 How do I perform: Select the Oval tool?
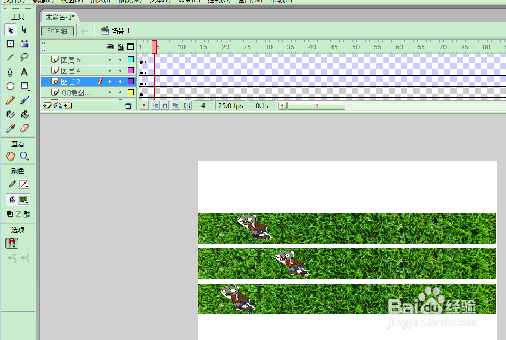tap(10, 86)
